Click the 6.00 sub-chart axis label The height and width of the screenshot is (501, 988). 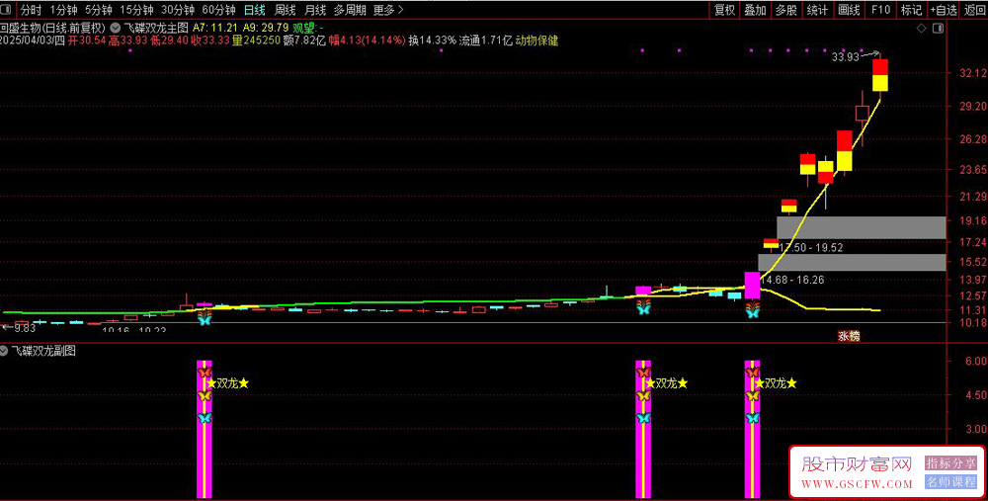coord(975,361)
